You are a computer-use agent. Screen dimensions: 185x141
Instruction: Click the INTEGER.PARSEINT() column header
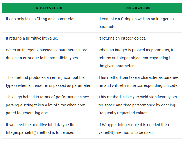point(49,8)
